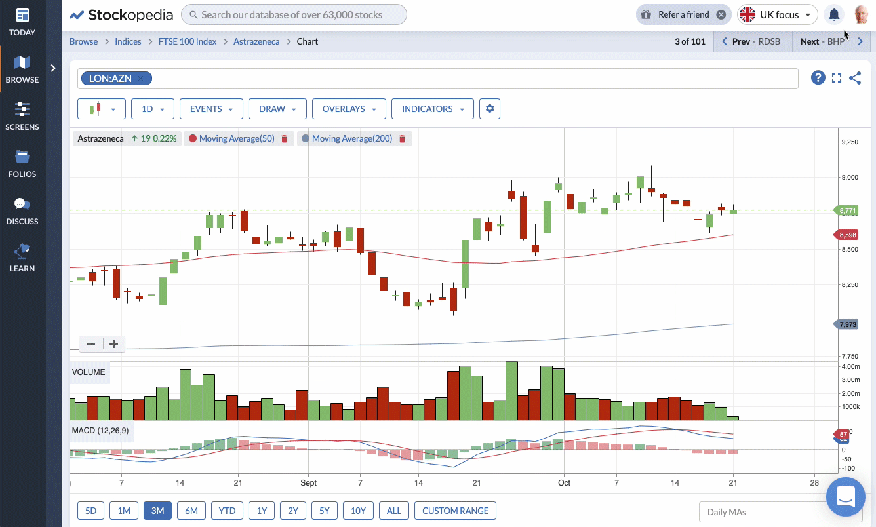Click the 8,771 current price tag
Image resolution: width=876 pixels, height=527 pixels.
[846, 210]
